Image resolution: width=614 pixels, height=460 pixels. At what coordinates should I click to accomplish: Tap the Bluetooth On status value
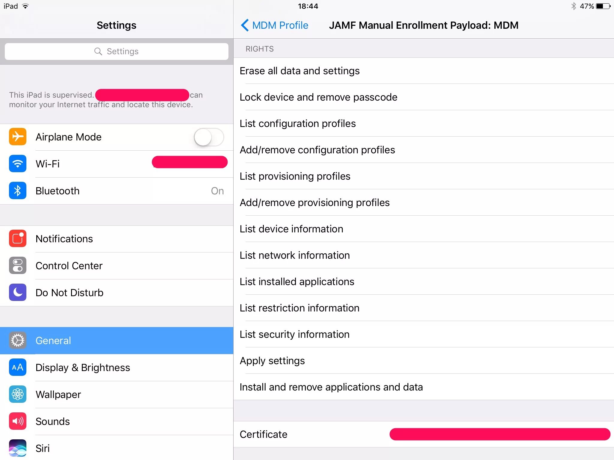[217, 191]
